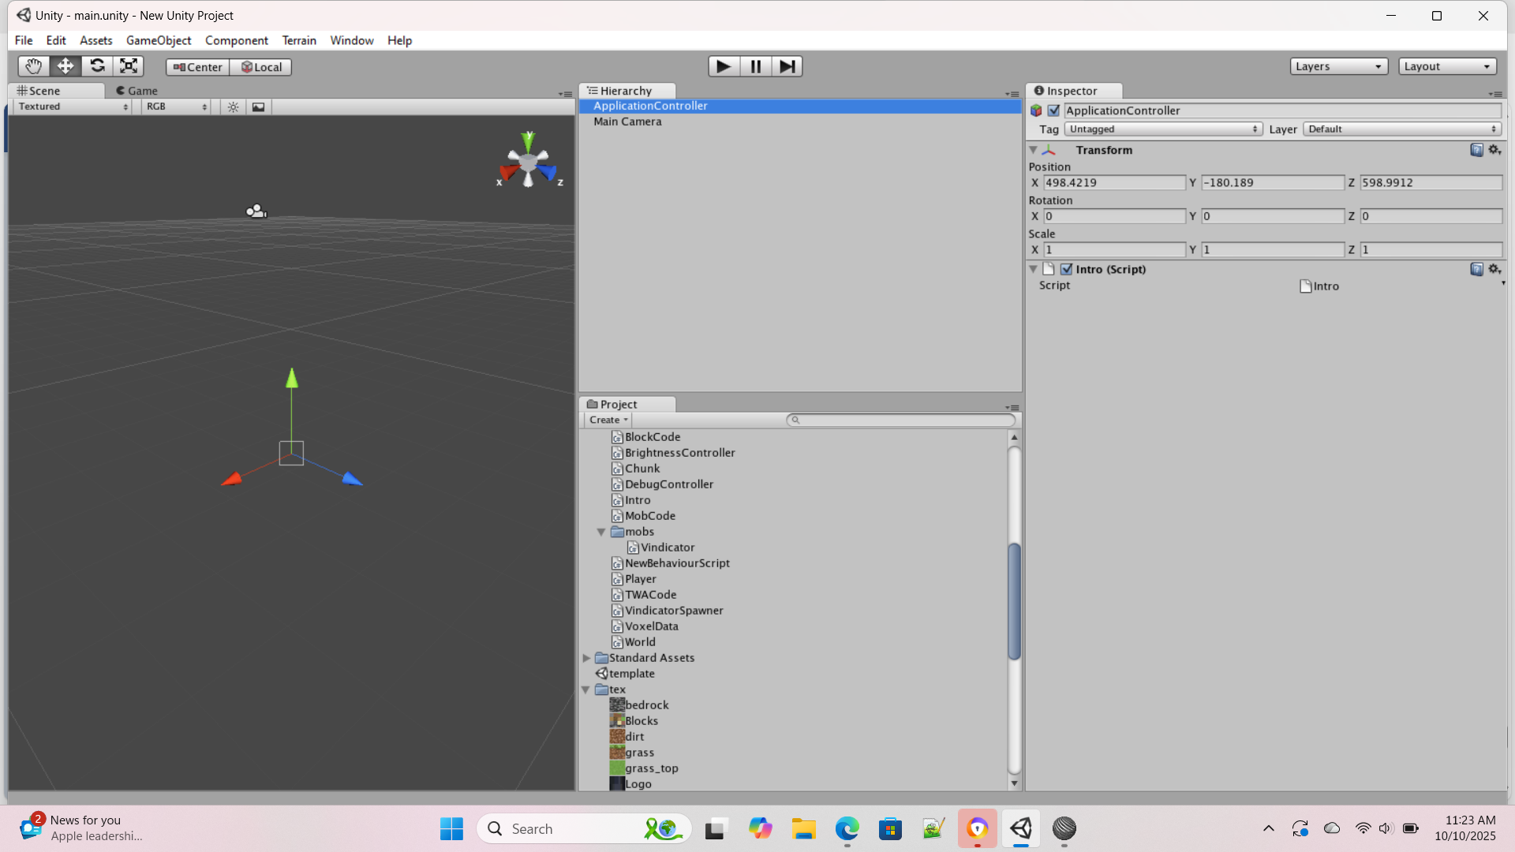Open the Window menu
The width and height of the screenshot is (1515, 852).
352,40
